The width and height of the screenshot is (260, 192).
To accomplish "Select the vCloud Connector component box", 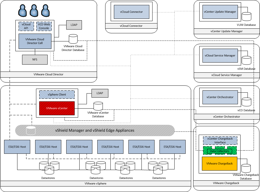I will 132,12.
